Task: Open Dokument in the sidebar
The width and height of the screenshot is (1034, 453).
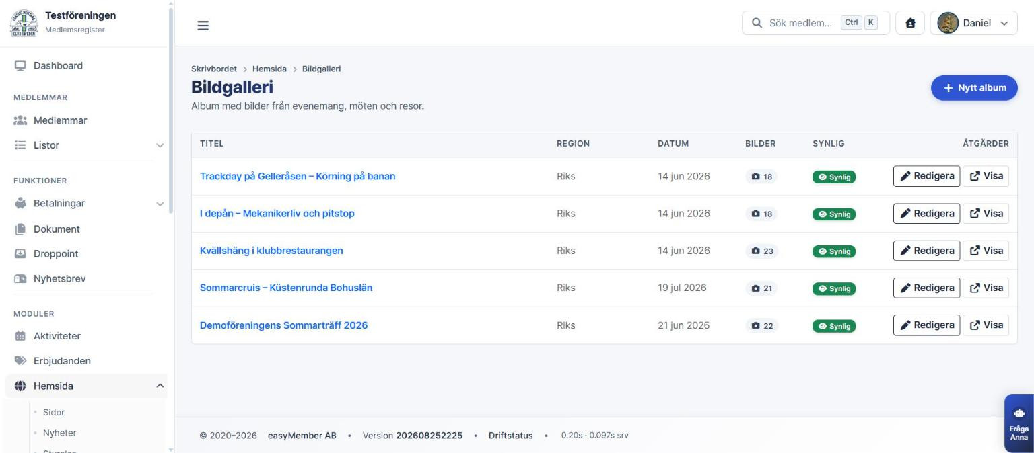Action: click(57, 229)
